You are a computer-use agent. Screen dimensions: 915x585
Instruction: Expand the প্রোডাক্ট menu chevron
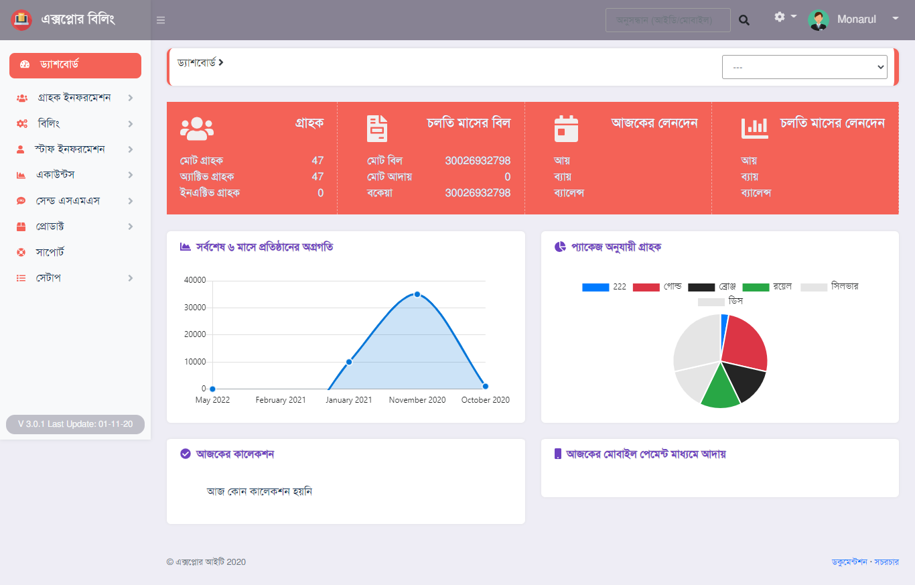pyautogui.click(x=130, y=226)
